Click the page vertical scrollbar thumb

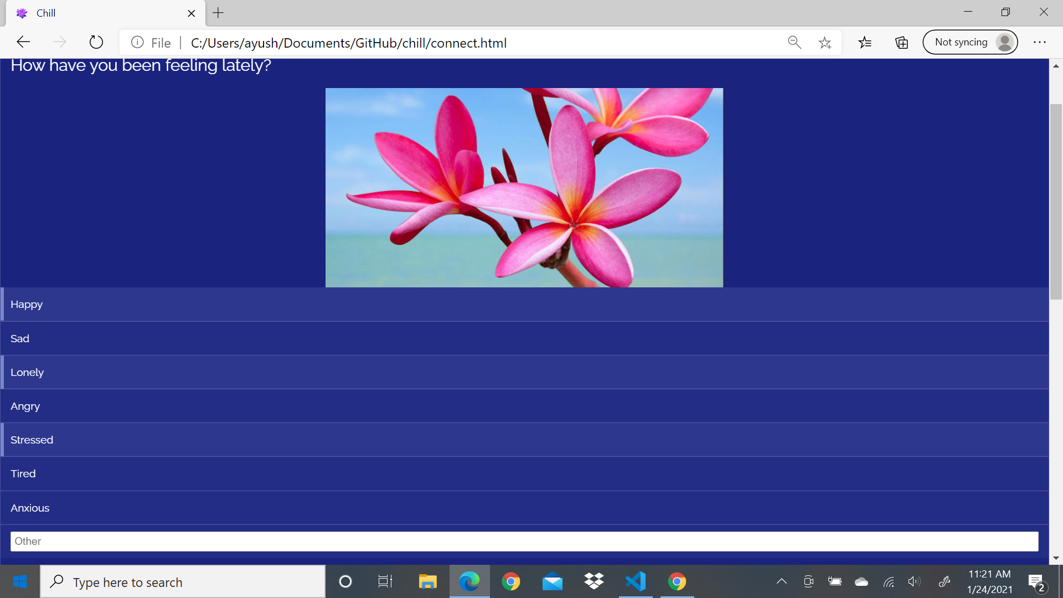click(1056, 202)
